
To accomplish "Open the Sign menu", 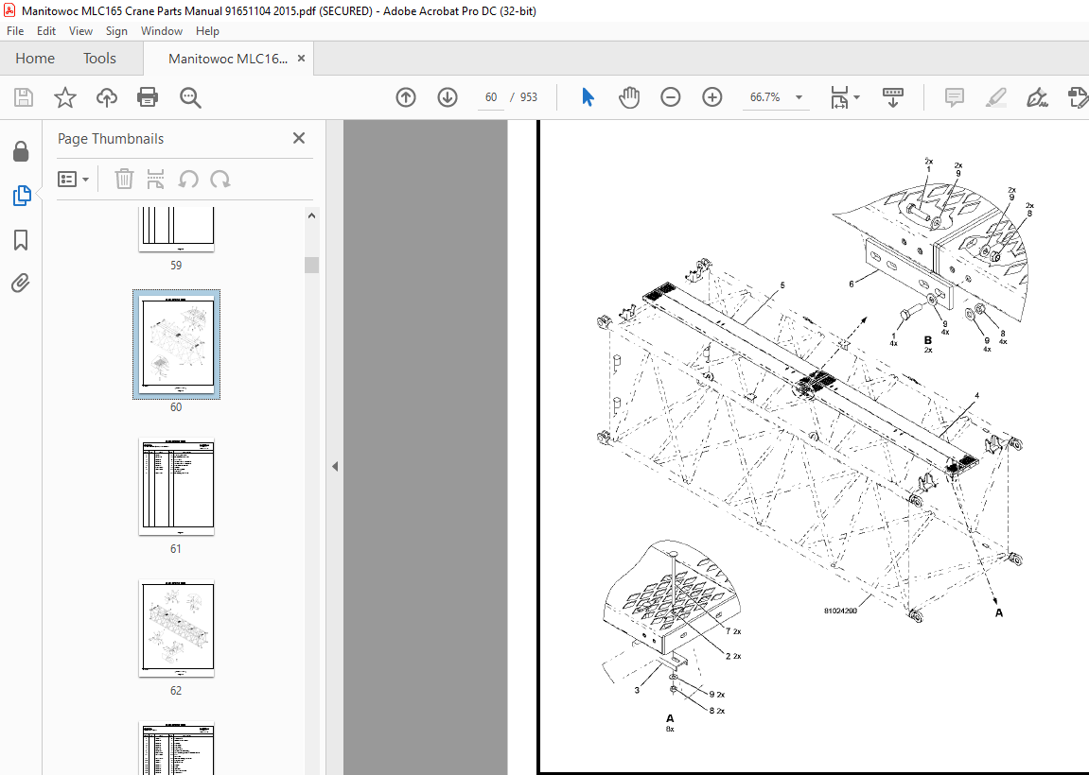I will pyautogui.click(x=116, y=31).
